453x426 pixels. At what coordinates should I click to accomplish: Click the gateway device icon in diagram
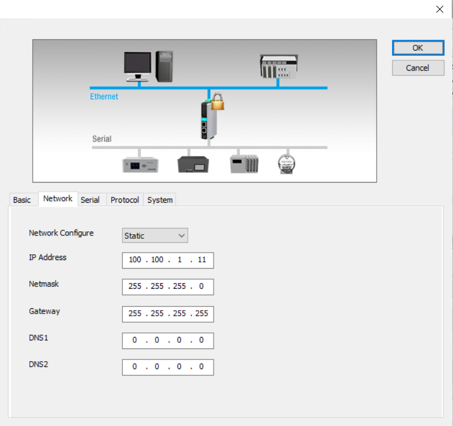coord(208,120)
